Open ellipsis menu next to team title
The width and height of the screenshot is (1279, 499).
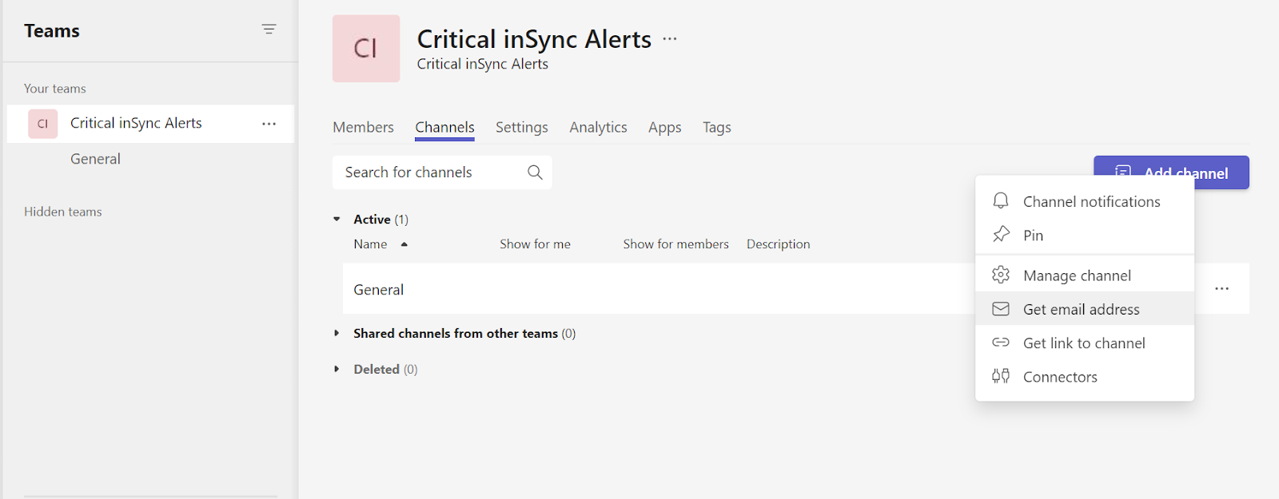[x=670, y=38]
